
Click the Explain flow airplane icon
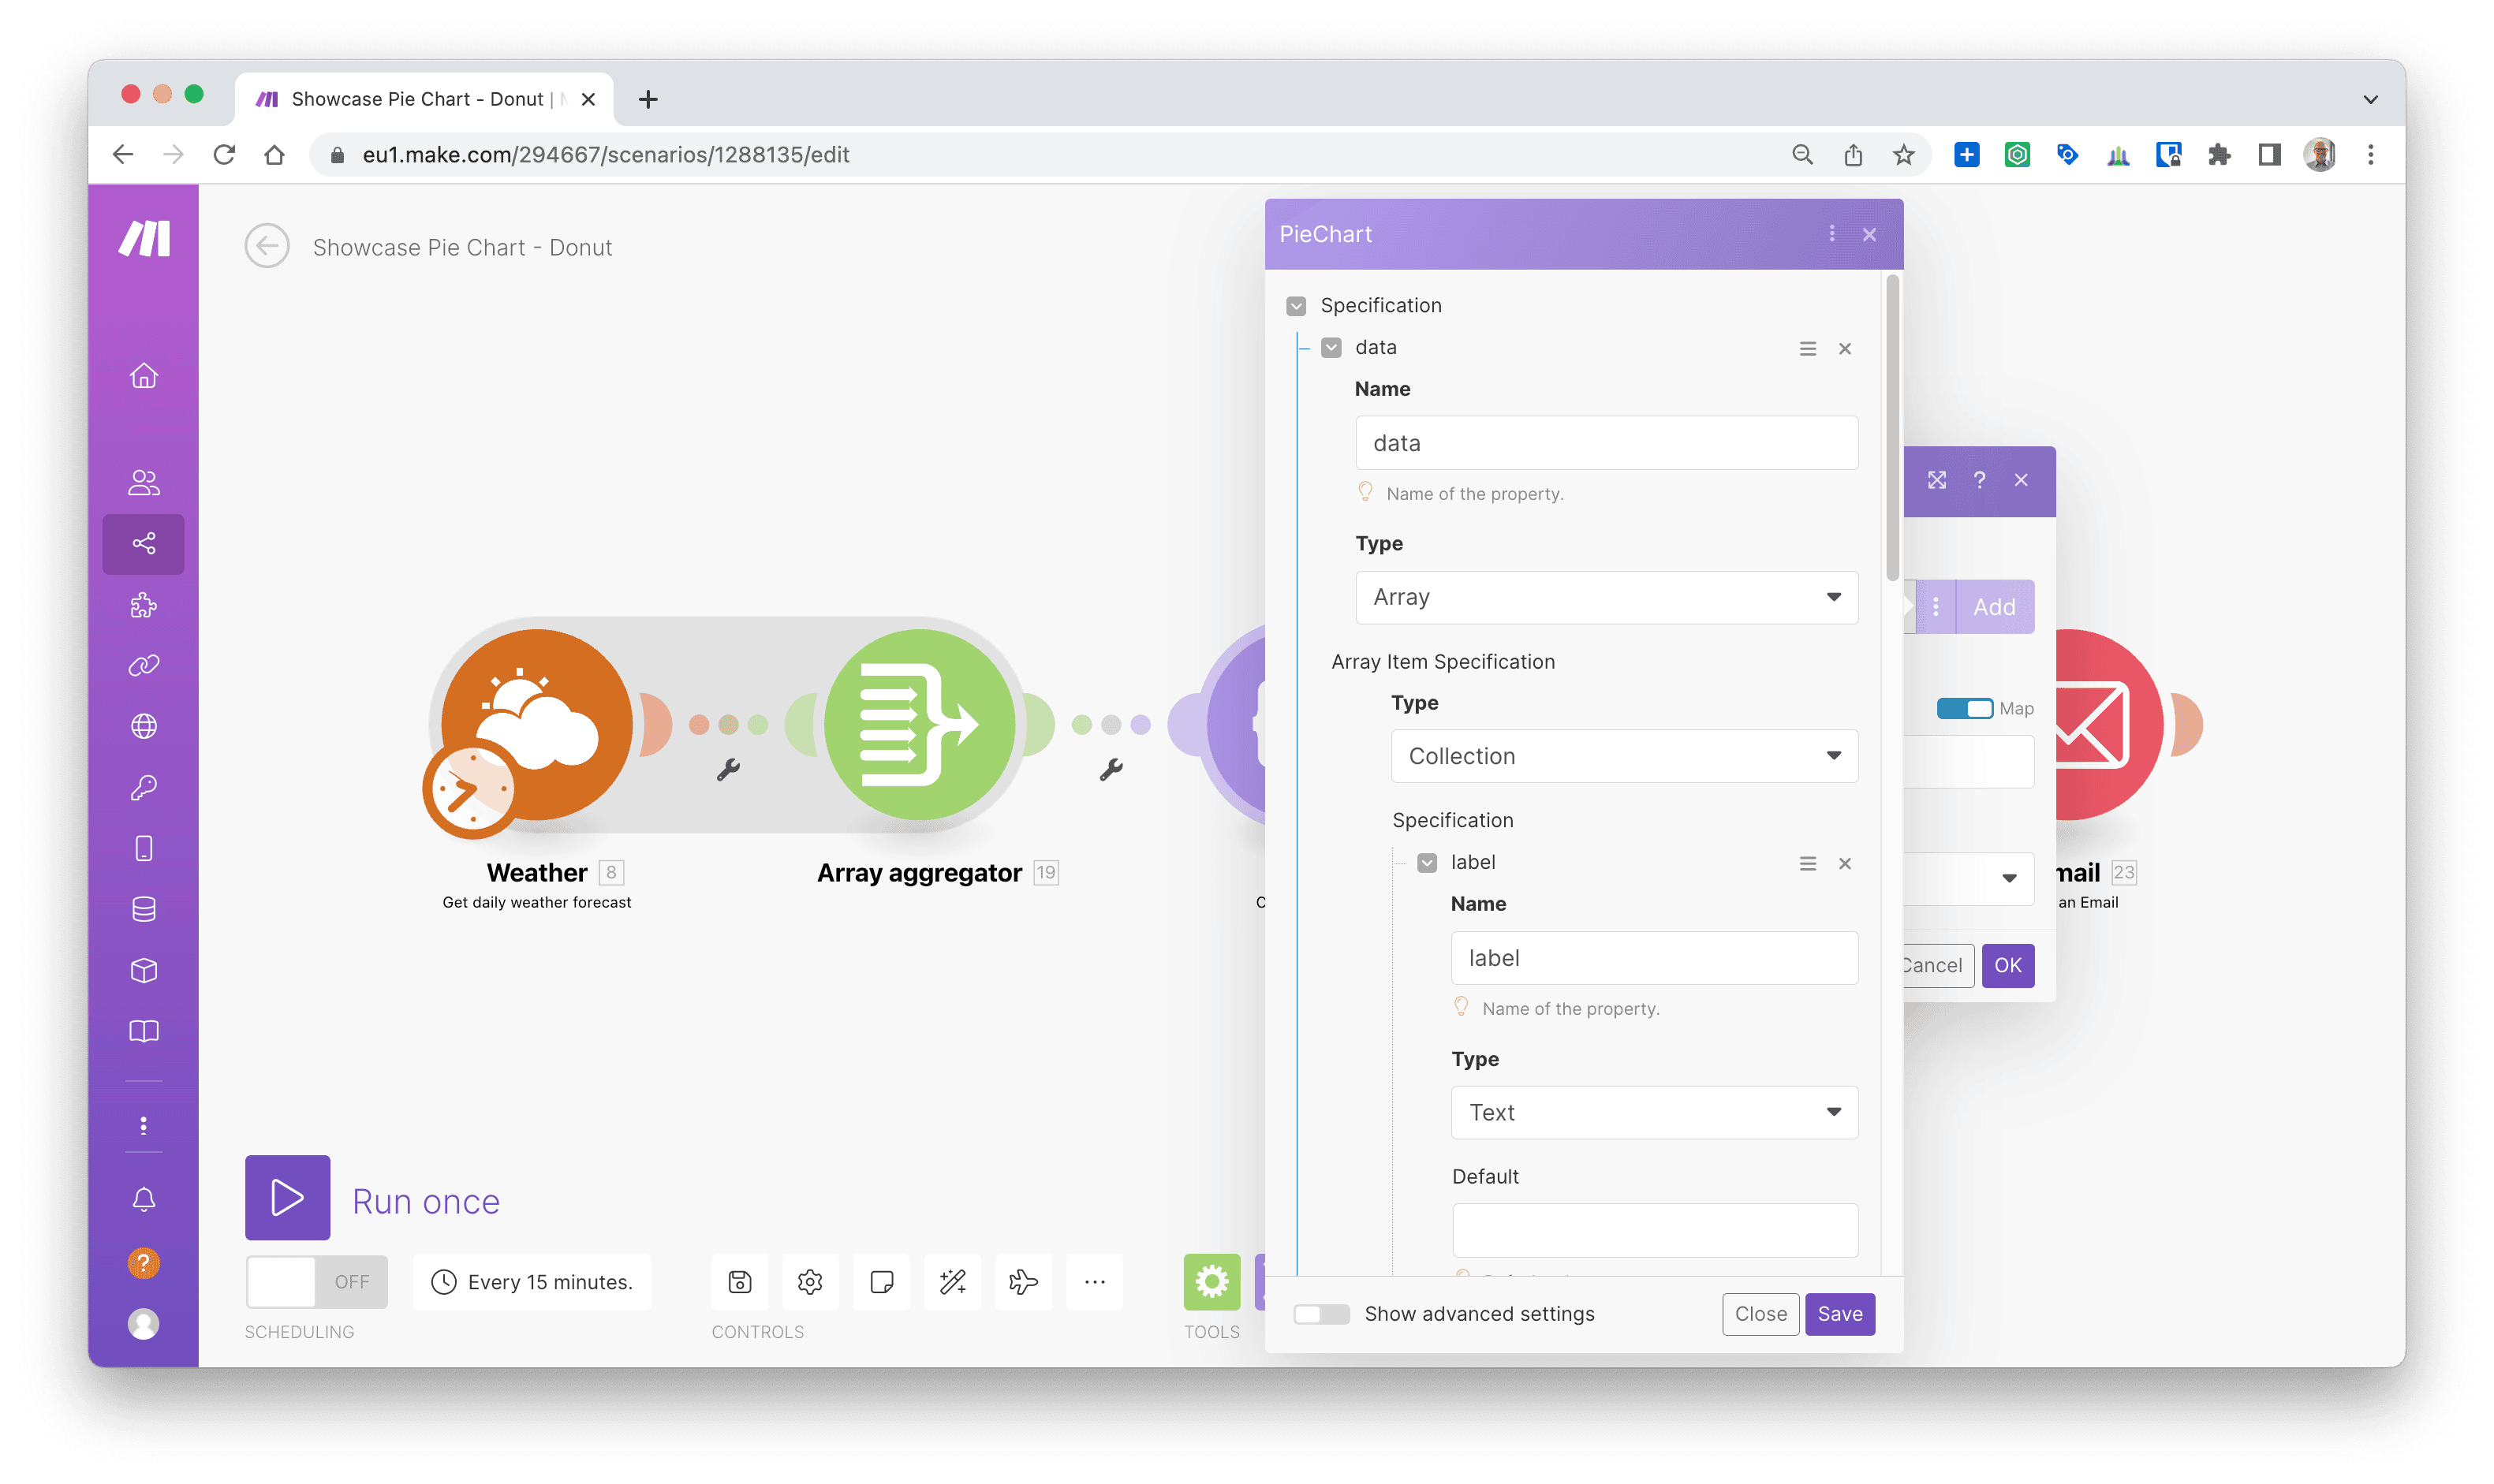click(1023, 1281)
